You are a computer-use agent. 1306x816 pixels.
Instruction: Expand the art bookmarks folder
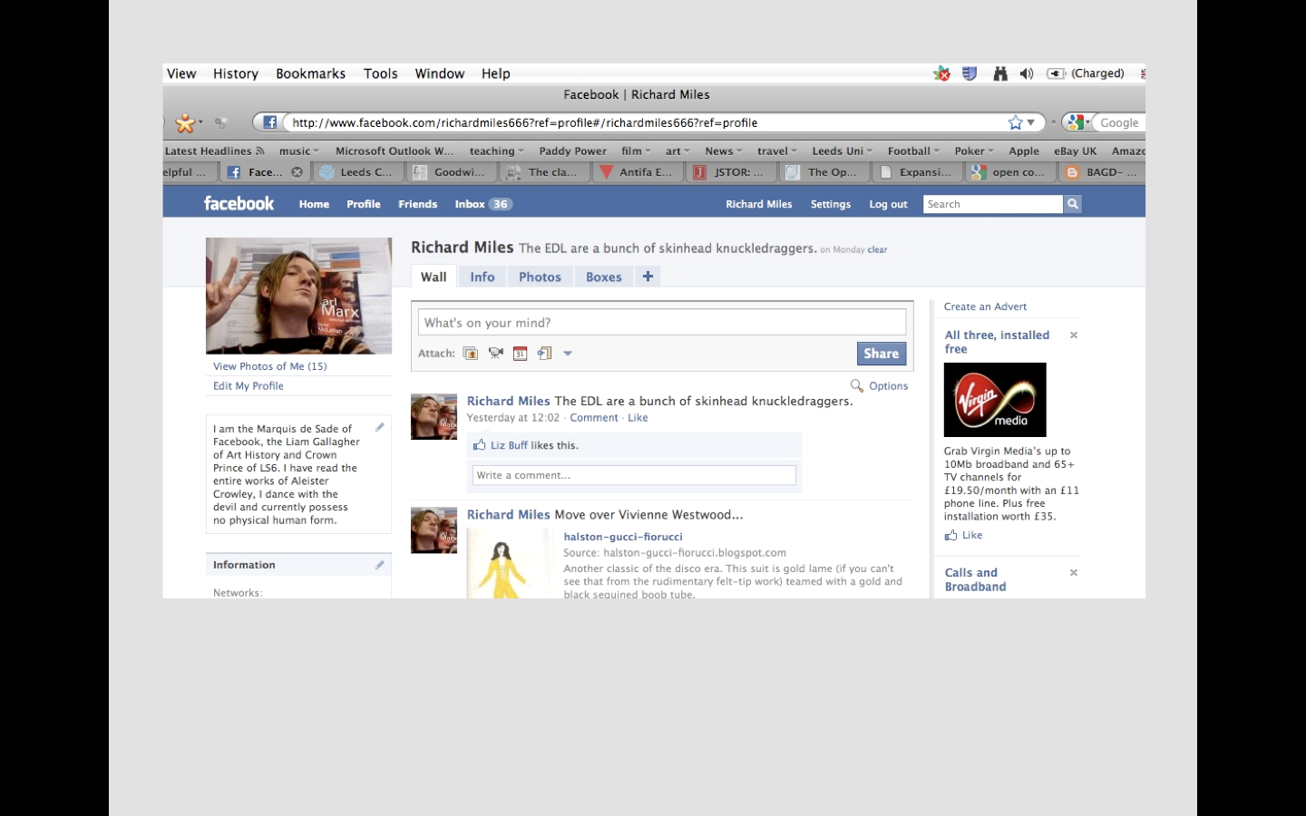(x=677, y=151)
